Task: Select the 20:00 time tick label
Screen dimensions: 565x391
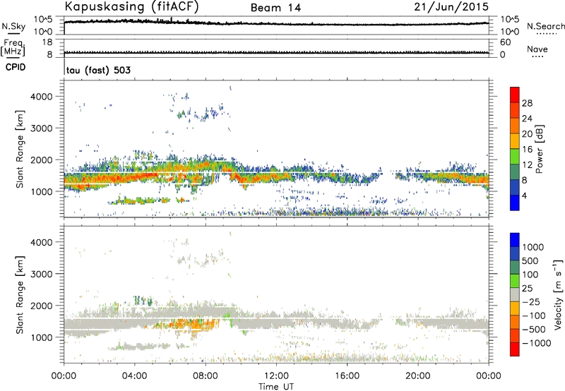Action: (417, 376)
